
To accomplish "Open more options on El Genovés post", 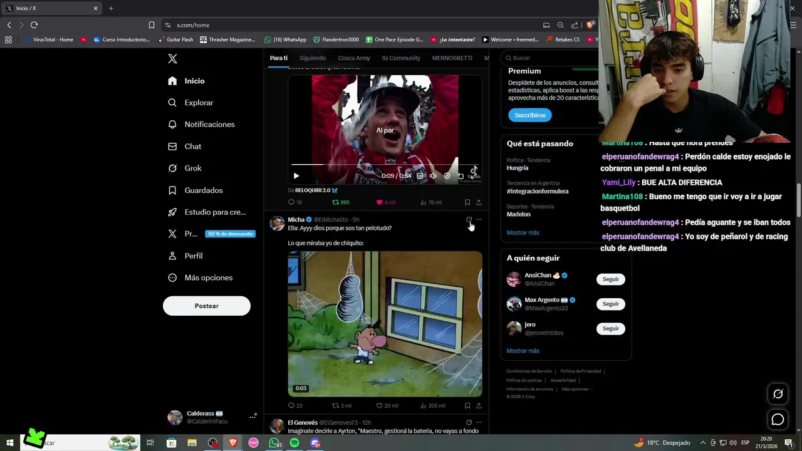I will point(479,423).
